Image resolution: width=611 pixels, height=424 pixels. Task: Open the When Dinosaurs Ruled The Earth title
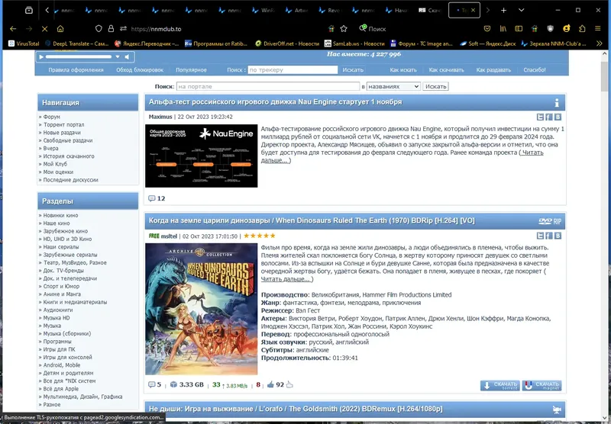312,220
